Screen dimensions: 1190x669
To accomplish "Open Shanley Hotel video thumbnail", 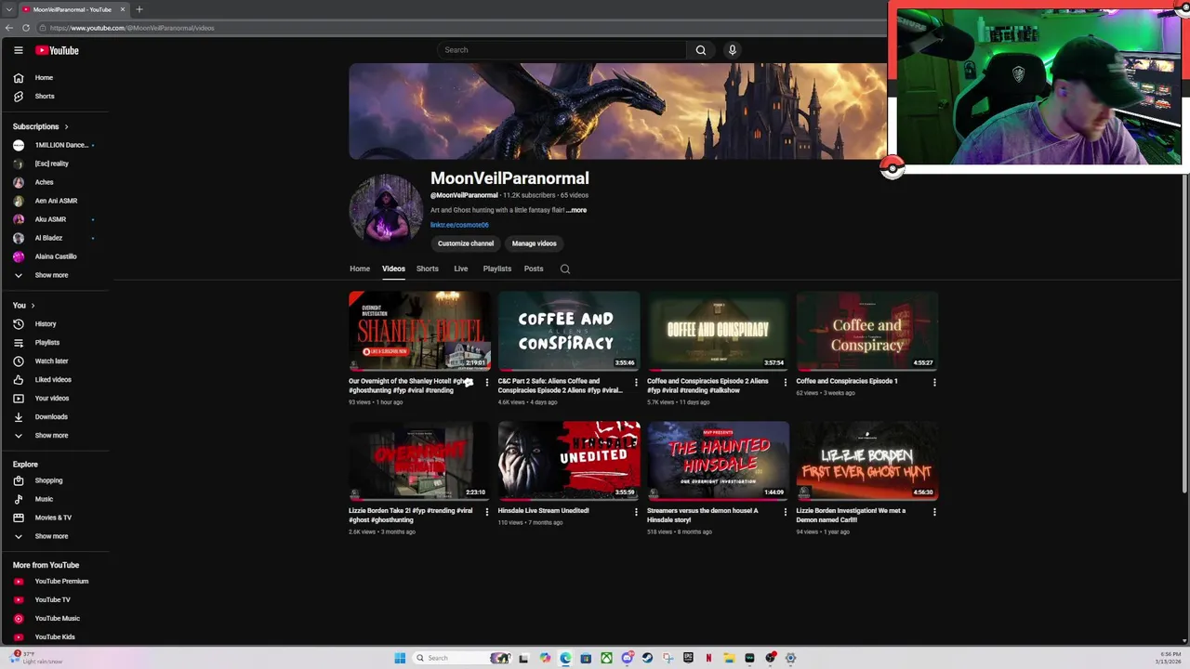I will tap(419, 332).
